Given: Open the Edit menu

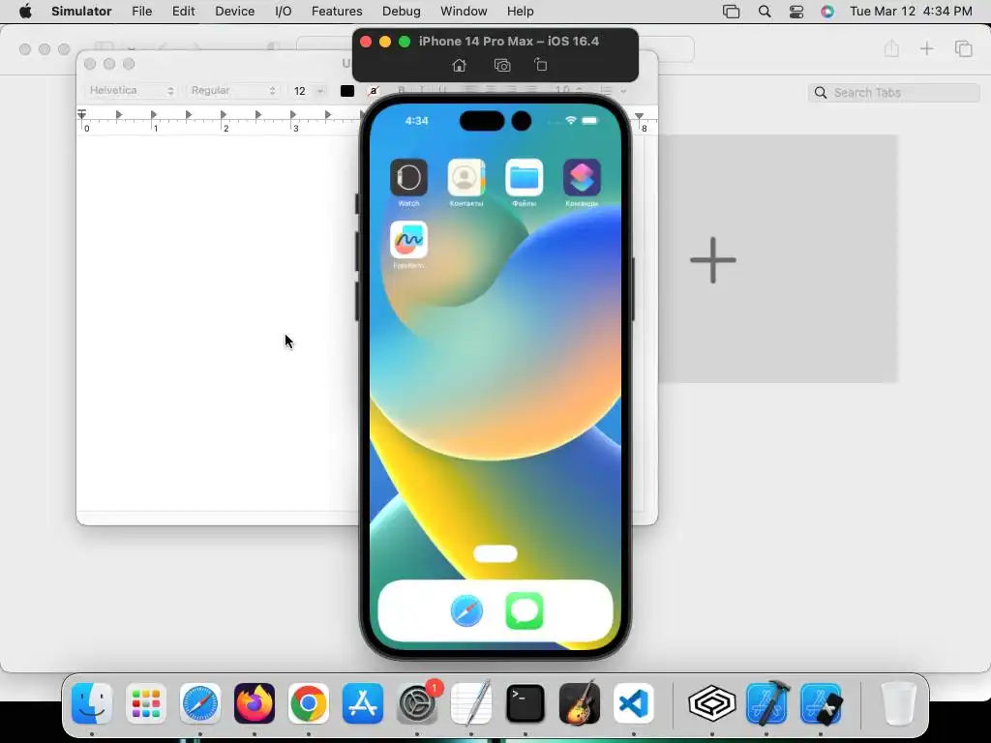Looking at the screenshot, I should tap(183, 12).
